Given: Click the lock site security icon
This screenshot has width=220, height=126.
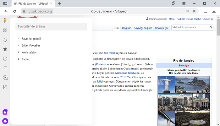Looking at the screenshot, I should [24, 11].
